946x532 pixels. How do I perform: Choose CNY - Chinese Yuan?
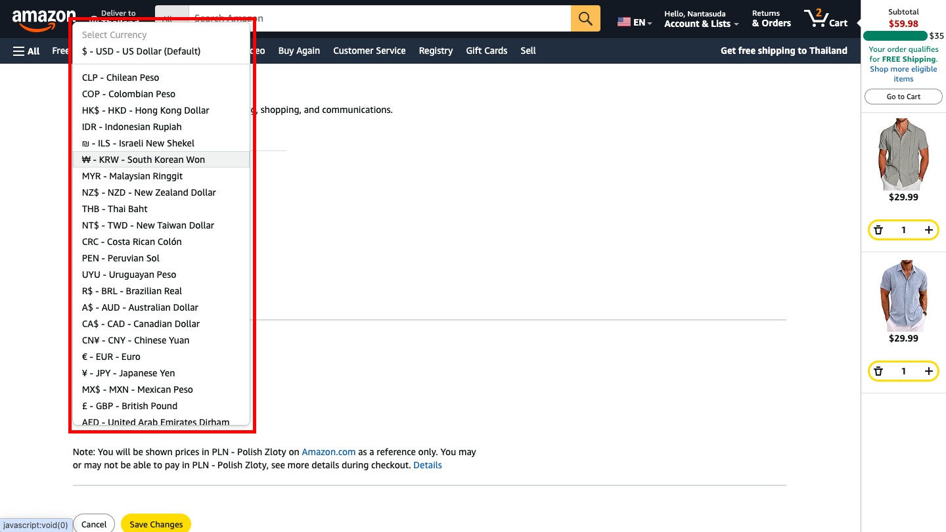(161, 340)
